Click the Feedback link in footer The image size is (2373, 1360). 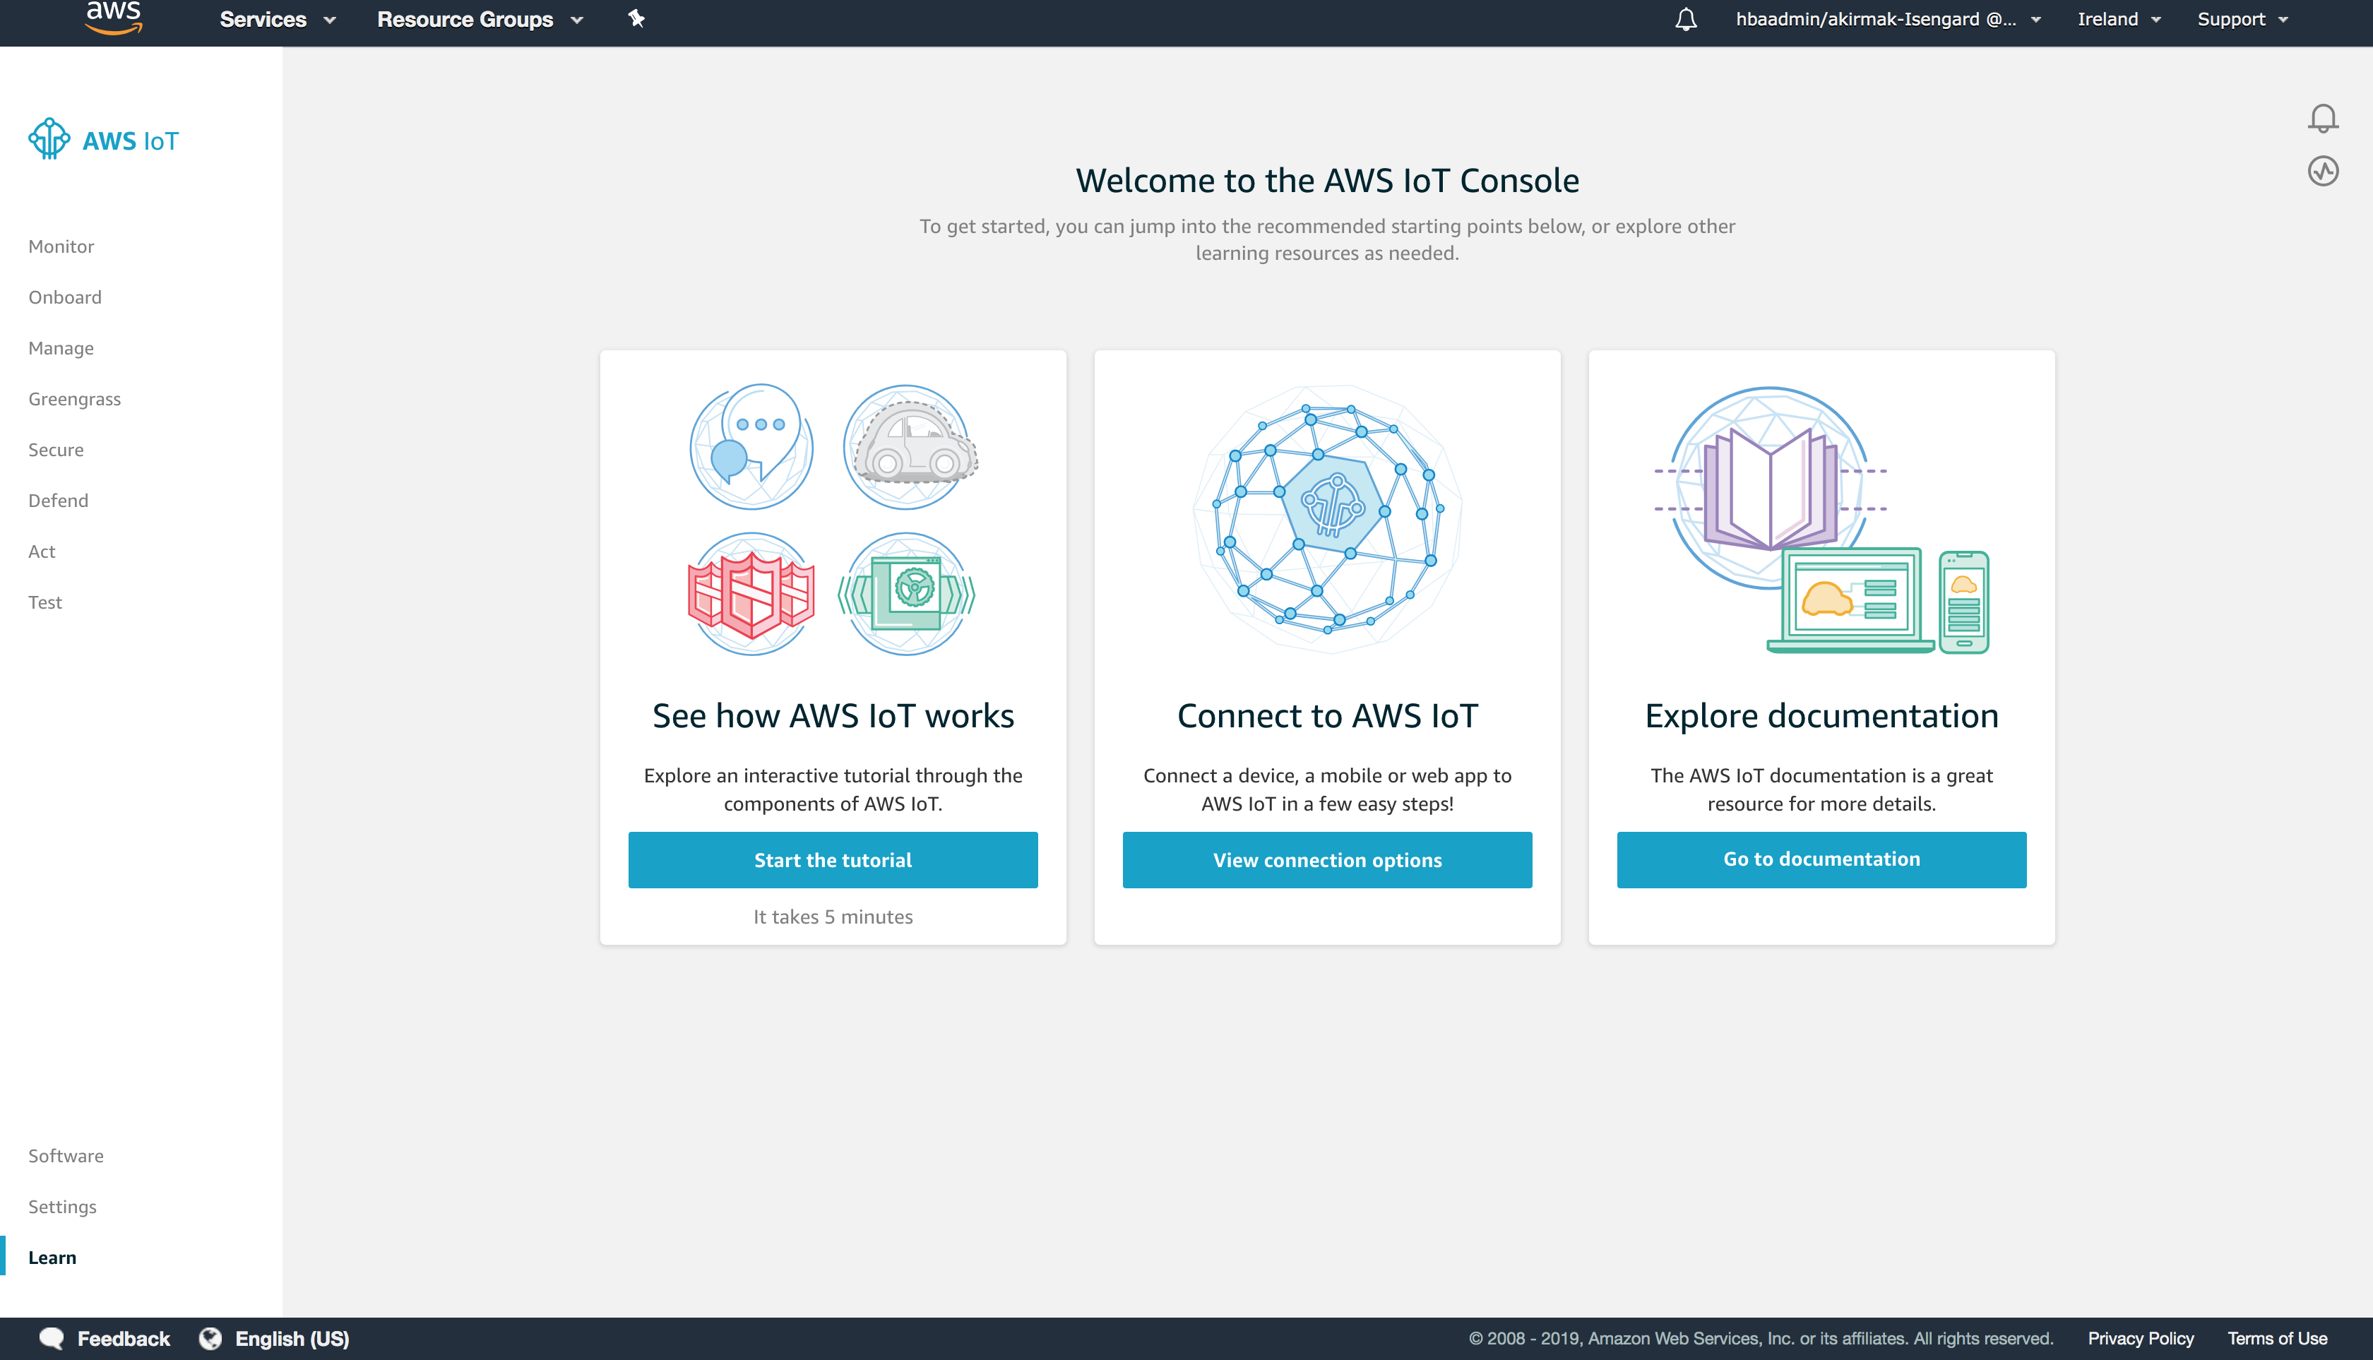(x=124, y=1337)
